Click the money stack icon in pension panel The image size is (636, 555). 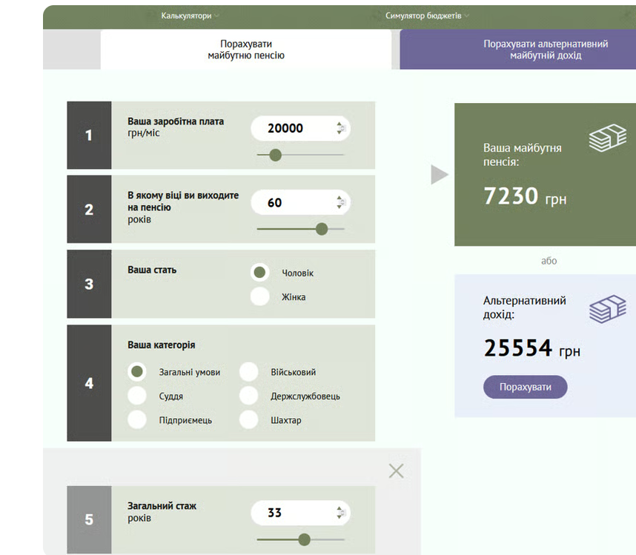click(x=607, y=138)
